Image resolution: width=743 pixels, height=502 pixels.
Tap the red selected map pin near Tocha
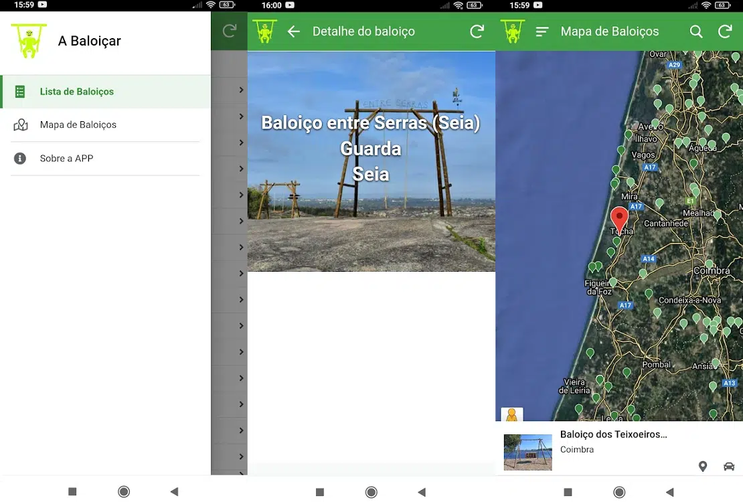(620, 218)
